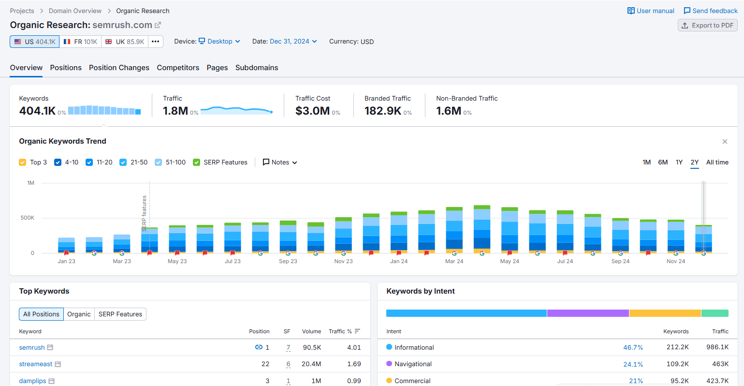Set chart range to 6M
The image size is (744, 386).
point(663,163)
